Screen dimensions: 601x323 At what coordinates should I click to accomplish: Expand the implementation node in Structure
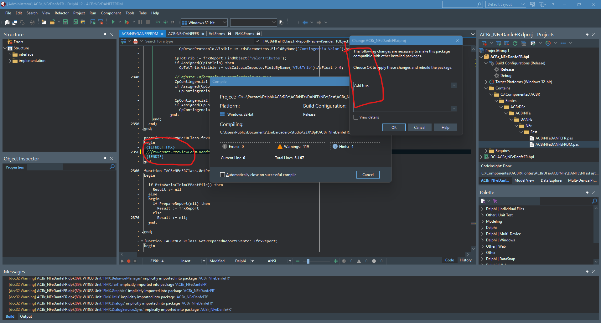(10, 61)
